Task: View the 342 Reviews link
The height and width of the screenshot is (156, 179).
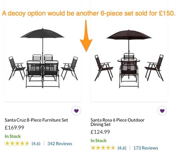Action: click(x=60, y=144)
